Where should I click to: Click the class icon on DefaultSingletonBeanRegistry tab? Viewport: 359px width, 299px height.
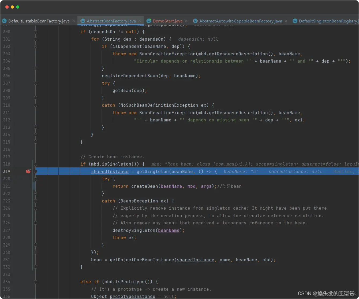[x=295, y=21]
